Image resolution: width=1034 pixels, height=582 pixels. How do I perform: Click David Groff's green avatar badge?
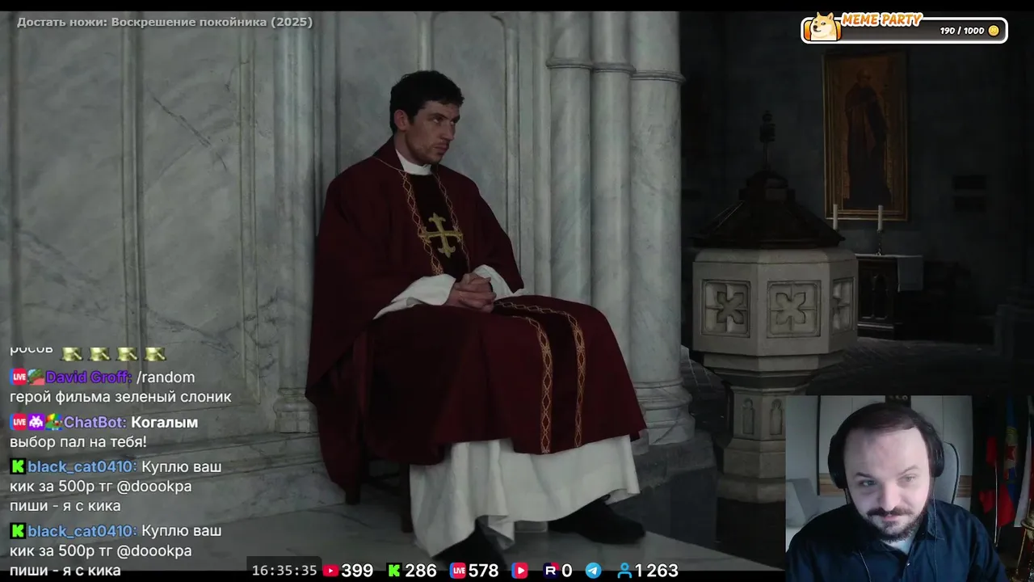coord(36,377)
